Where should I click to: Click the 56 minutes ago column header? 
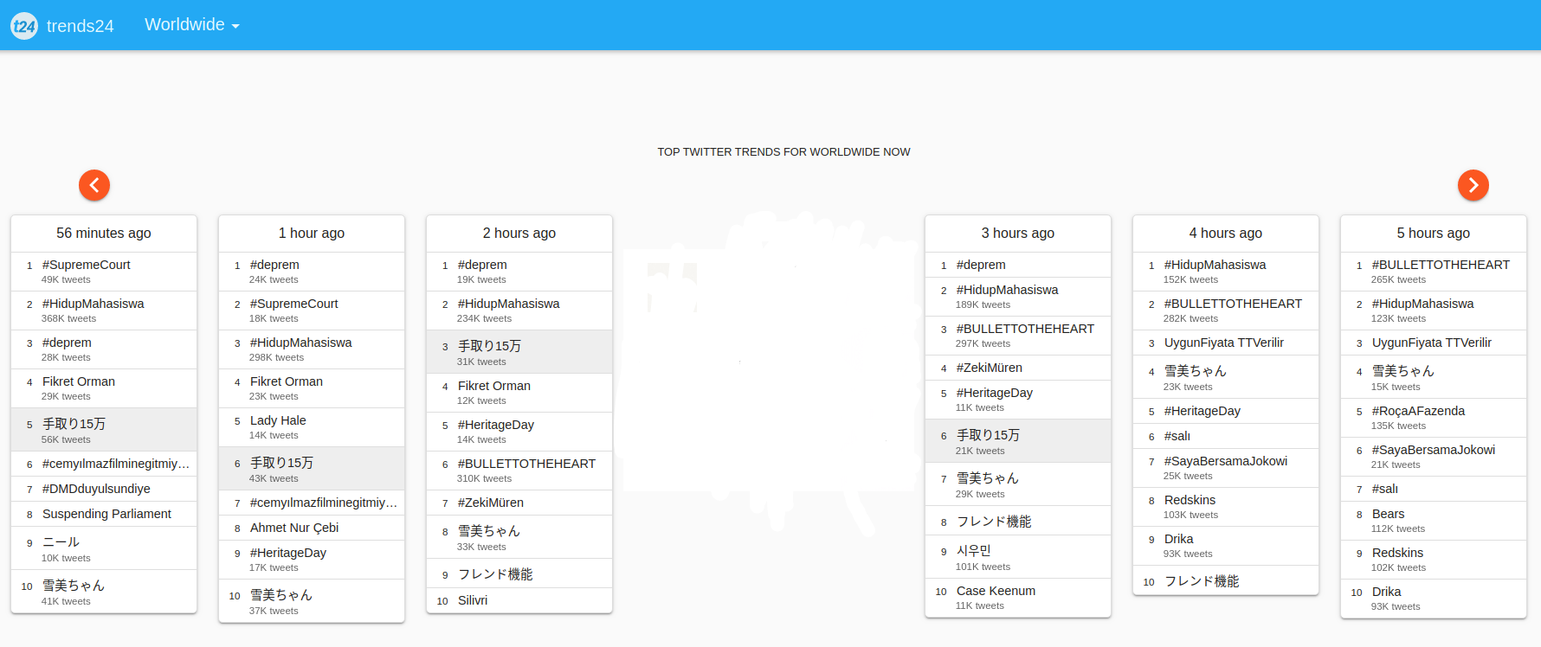coord(104,234)
